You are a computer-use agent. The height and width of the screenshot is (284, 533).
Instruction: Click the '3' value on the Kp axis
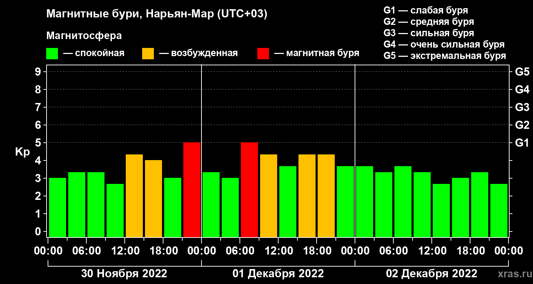coord(39,178)
